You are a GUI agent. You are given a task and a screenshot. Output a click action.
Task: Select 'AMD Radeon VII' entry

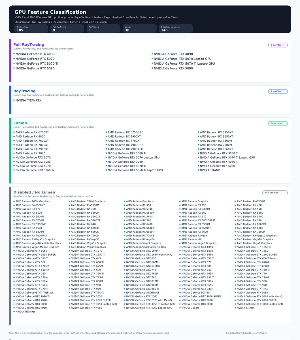(190, 239)
